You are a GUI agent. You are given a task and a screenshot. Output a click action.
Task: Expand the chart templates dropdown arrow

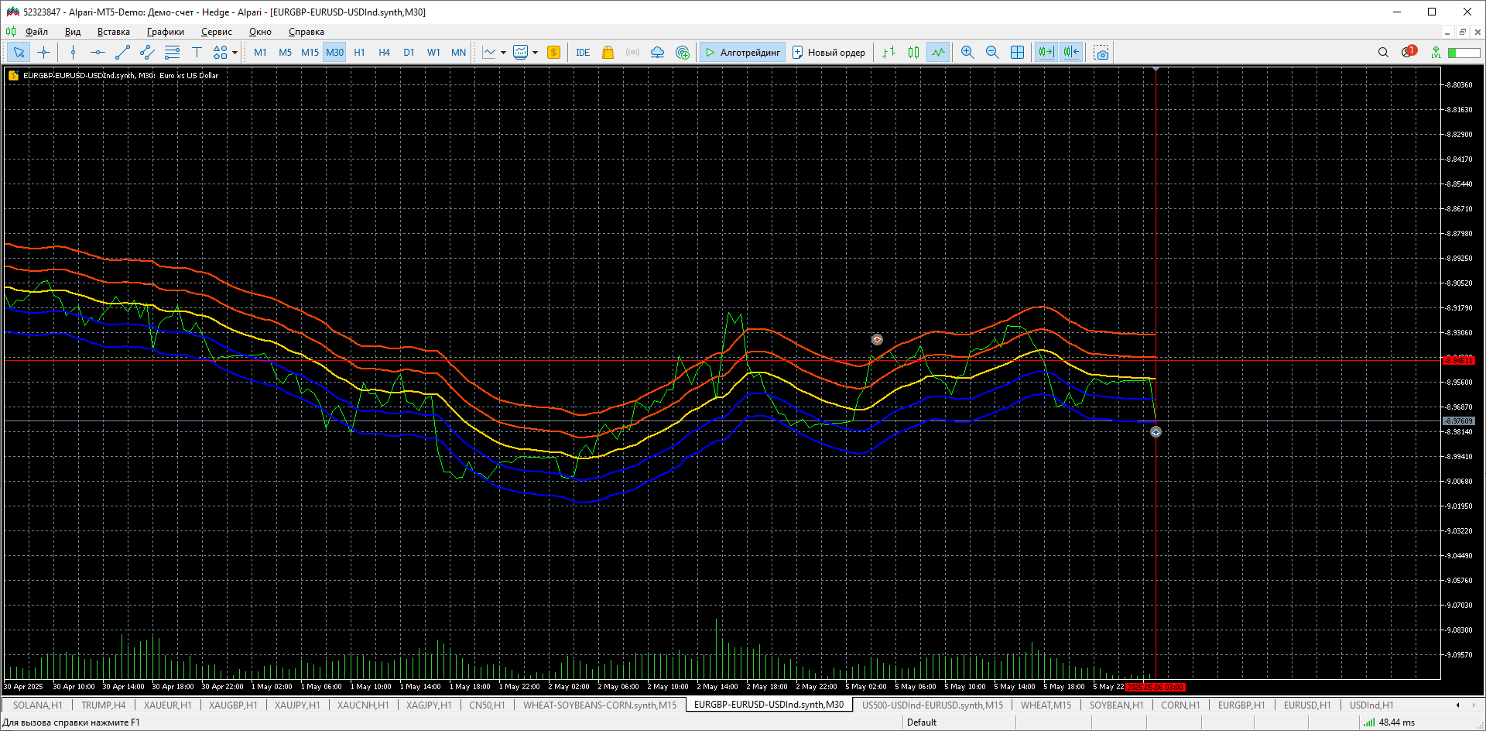(535, 53)
